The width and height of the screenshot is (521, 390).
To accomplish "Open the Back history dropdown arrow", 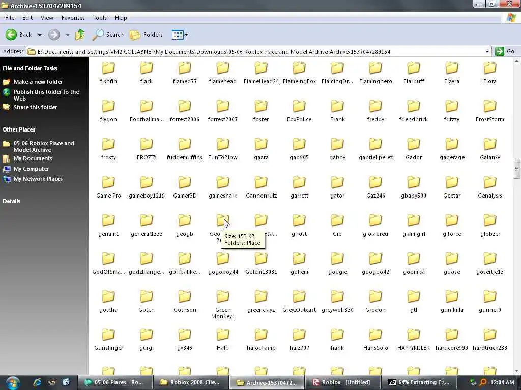I will tap(40, 35).
